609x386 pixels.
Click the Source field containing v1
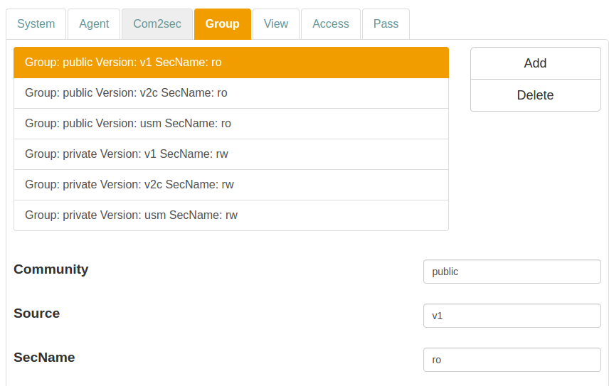point(512,316)
